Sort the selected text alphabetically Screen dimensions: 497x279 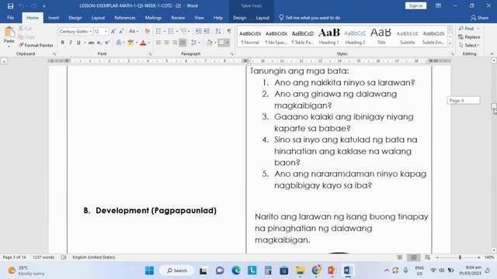pos(218,31)
